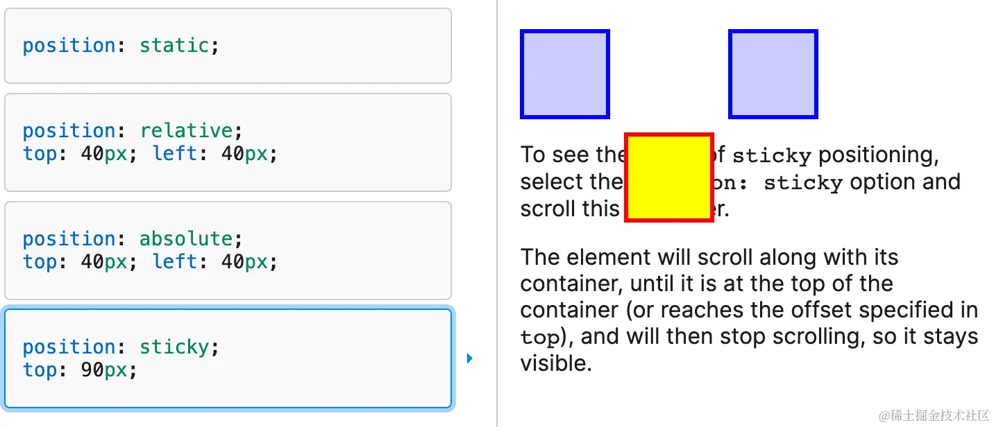Click the right blue square box
This screenshot has width=994, height=427.
pyautogui.click(x=773, y=74)
